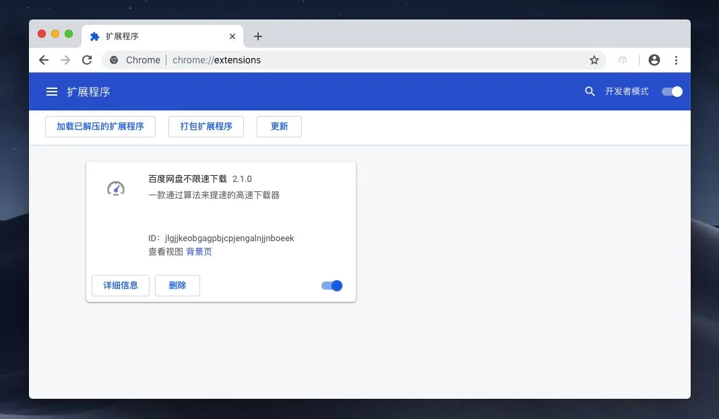Maximize window with green button

click(69, 34)
